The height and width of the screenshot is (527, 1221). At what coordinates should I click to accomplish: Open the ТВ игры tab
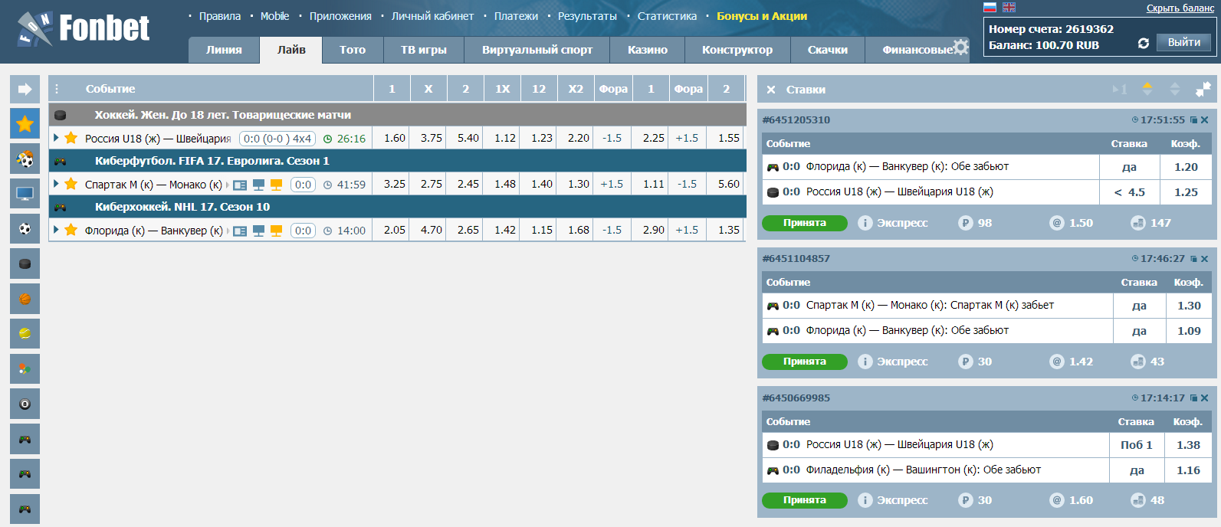[x=423, y=50]
